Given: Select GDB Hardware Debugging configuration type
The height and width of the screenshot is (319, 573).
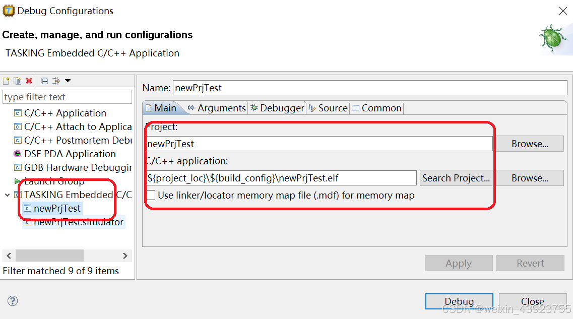Looking at the screenshot, I should pyautogui.click(x=73, y=167).
